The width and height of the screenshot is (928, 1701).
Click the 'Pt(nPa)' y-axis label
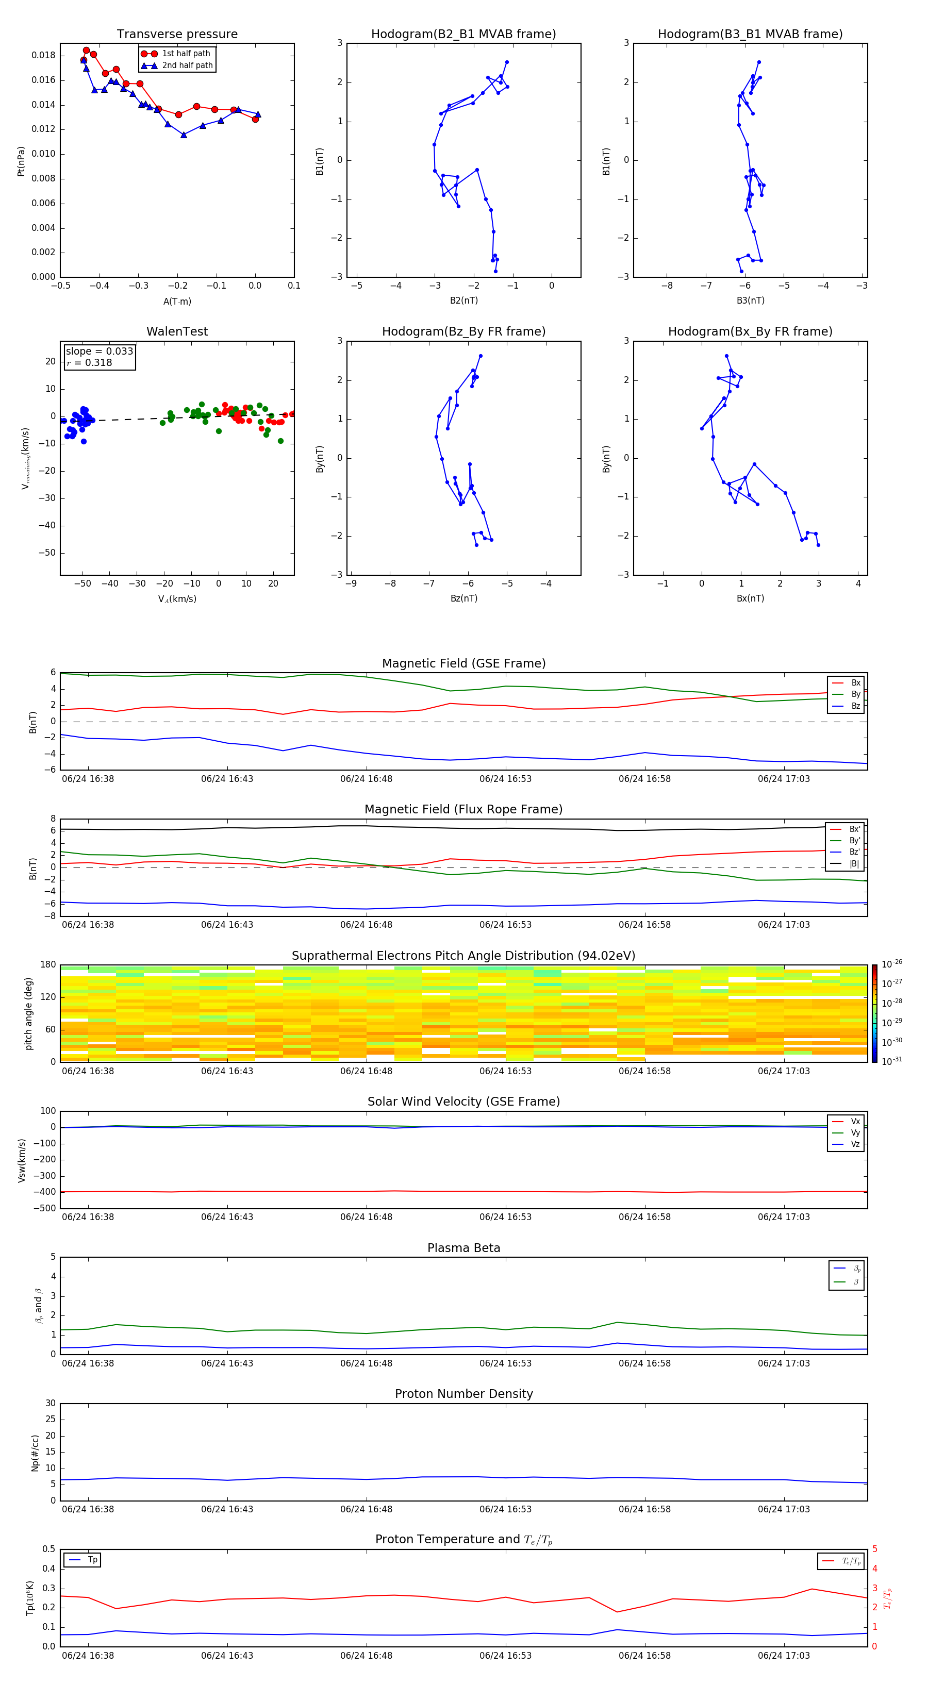point(21,161)
